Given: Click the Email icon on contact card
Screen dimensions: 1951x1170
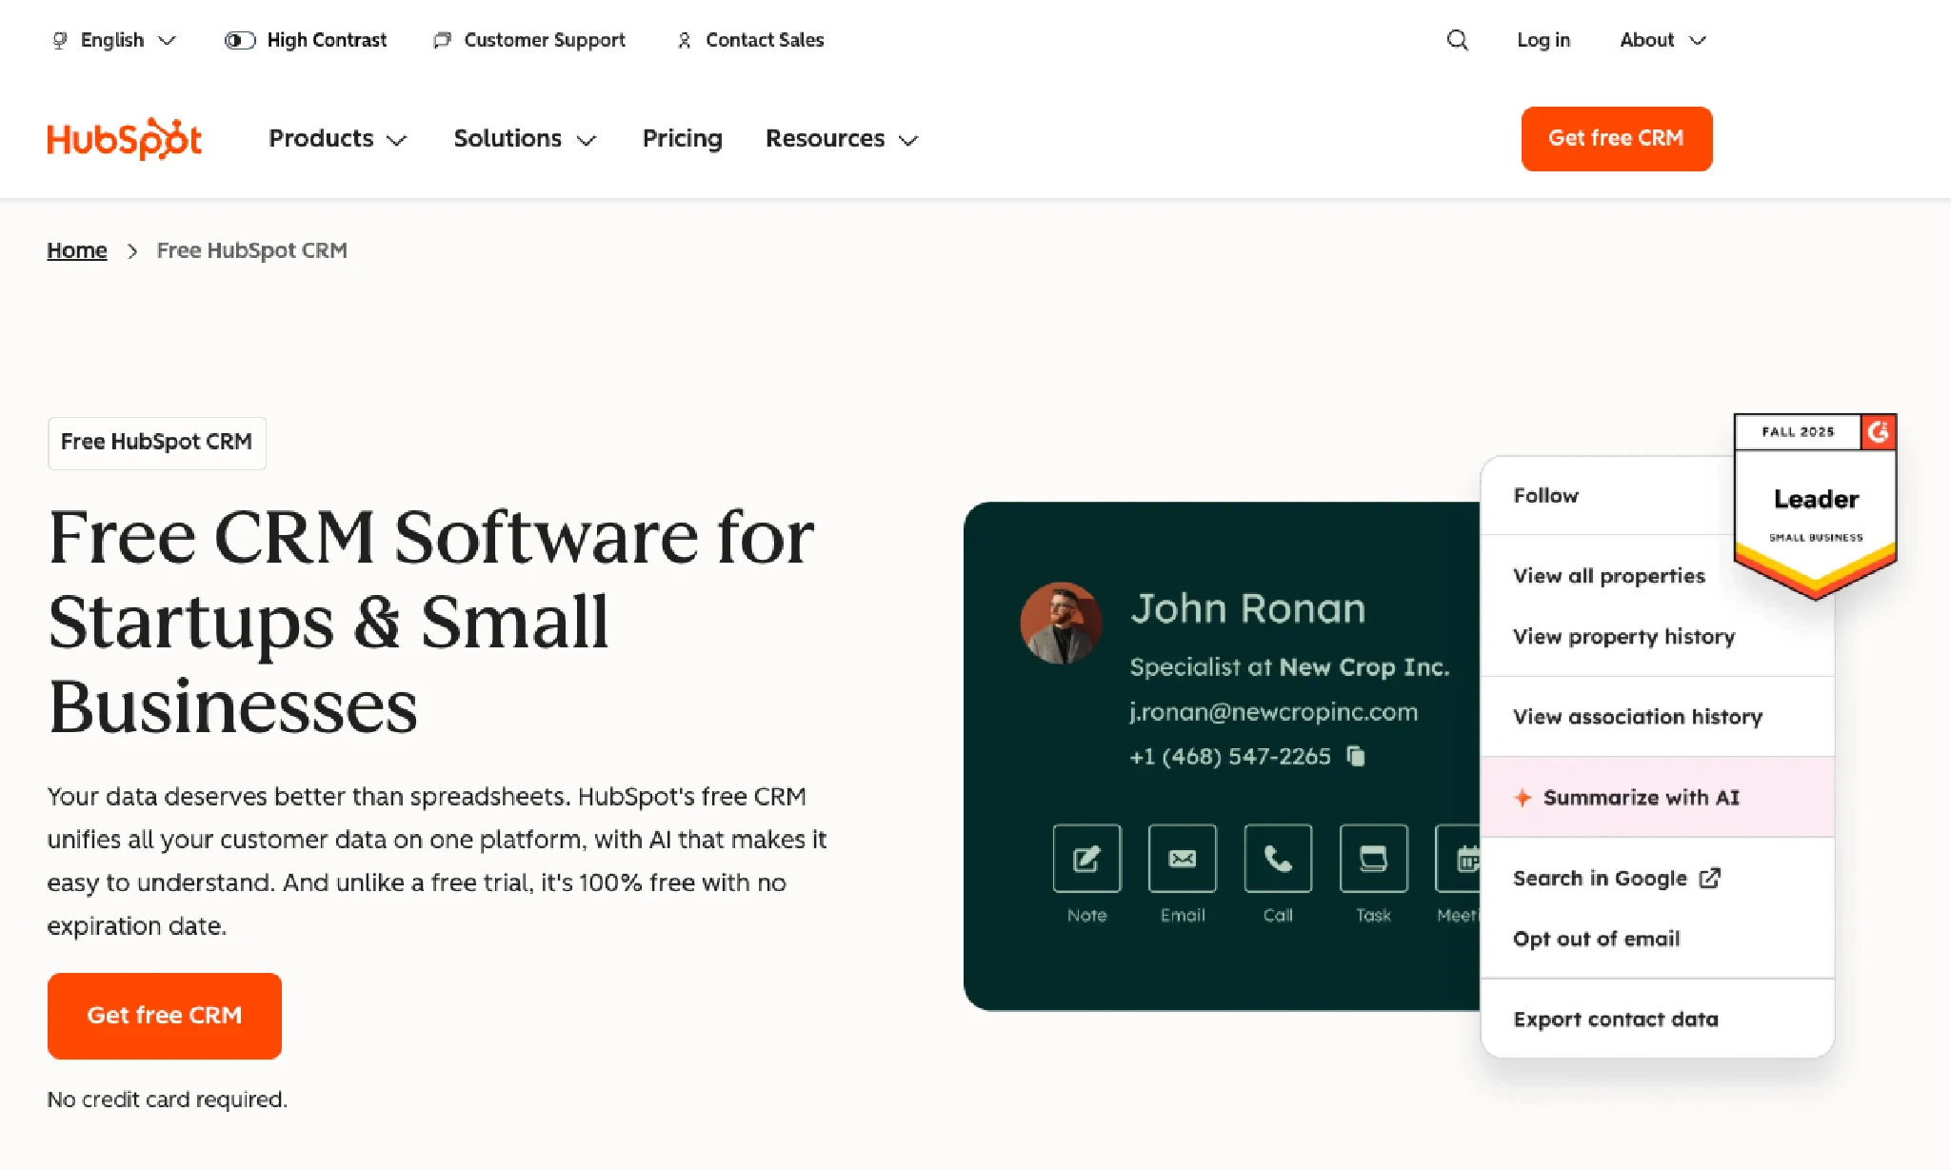Looking at the screenshot, I should (x=1182, y=859).
